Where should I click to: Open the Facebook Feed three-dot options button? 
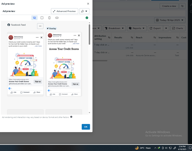tap(40, 26)
